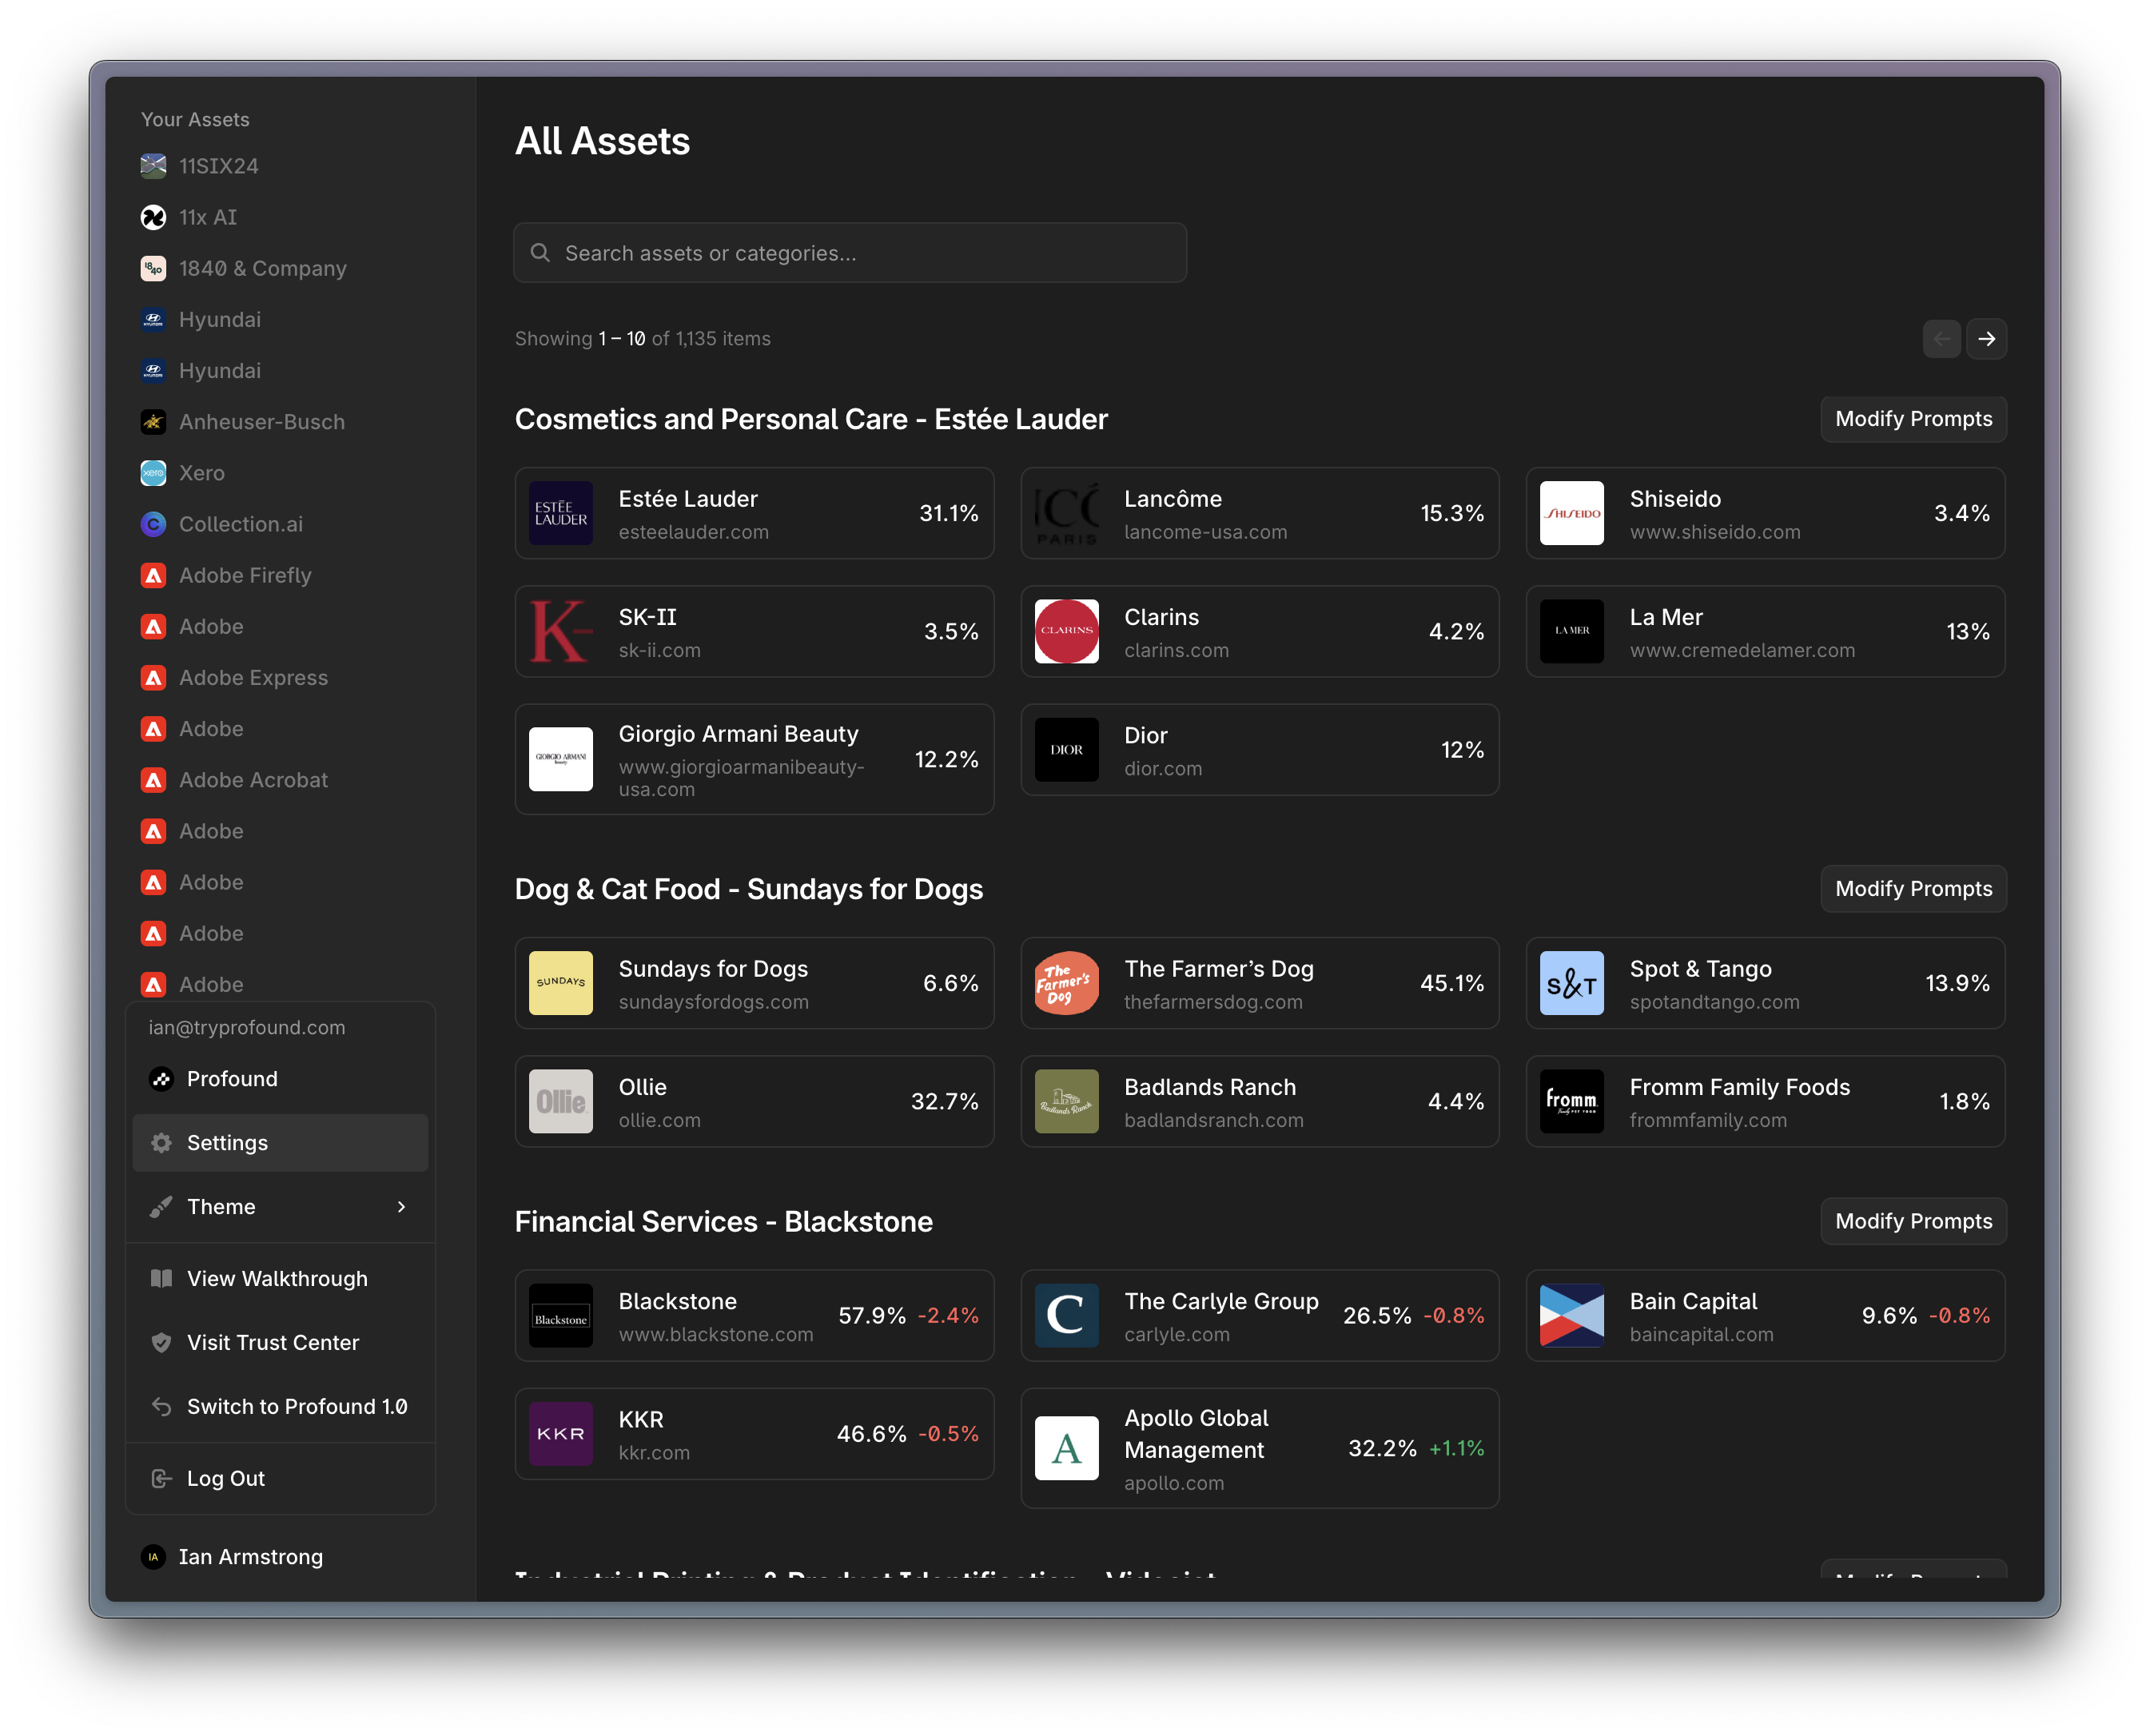Click the previous page arrow button

coord(1941,339)
